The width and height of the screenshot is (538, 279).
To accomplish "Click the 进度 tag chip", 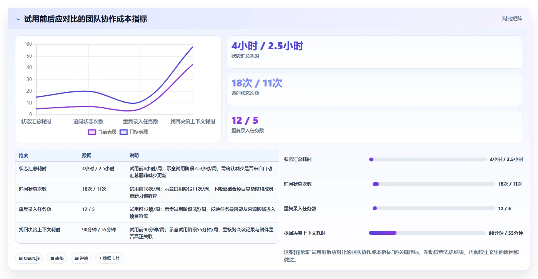I will click(81, 258).
